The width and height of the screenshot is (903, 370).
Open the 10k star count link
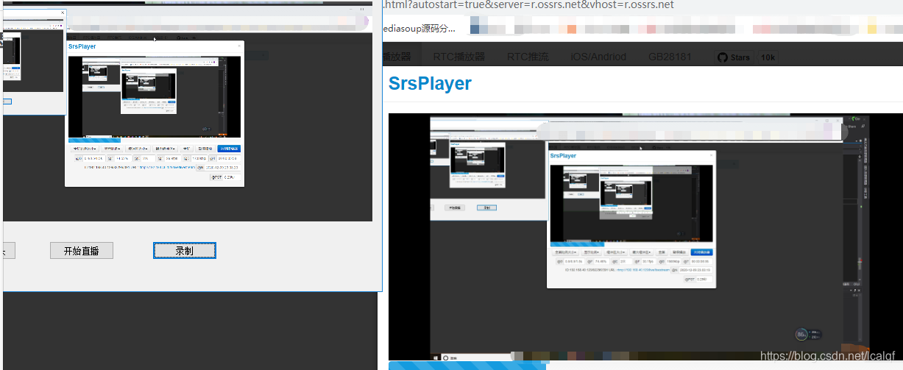click(x=768, y=57)
